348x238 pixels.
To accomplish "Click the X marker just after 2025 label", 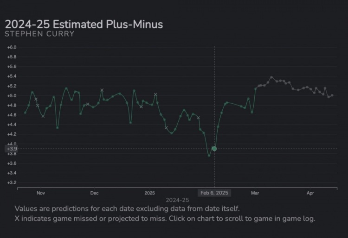I will (x=155, y=94).
